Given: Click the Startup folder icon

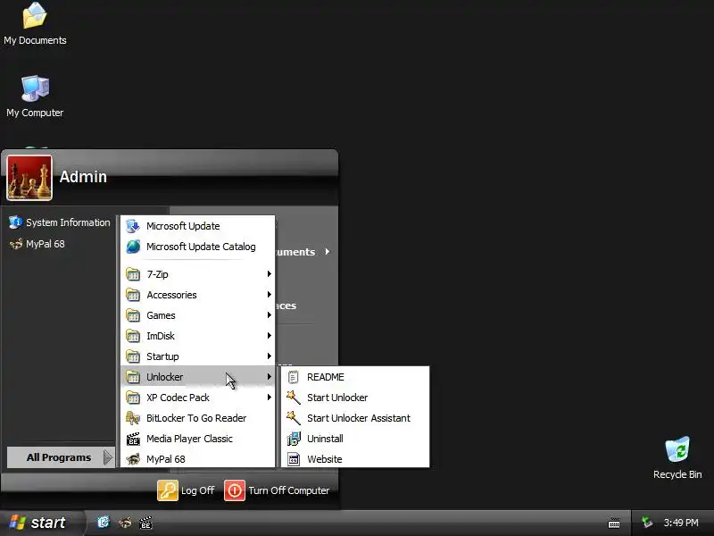Looking at the screenshot, I should tap(133, 356).
